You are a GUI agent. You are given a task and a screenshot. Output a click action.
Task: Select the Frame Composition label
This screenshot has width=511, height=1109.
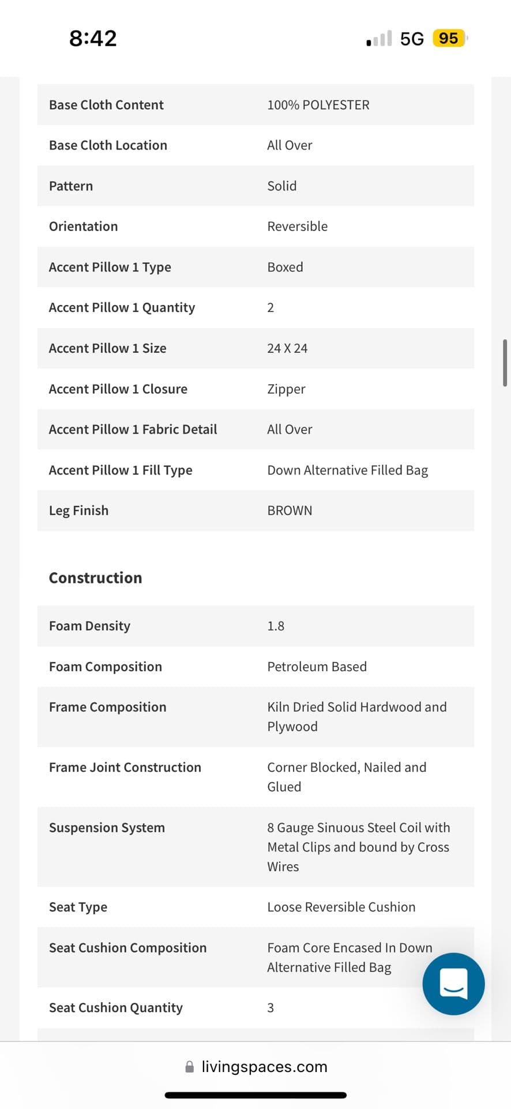coord(107,707)
